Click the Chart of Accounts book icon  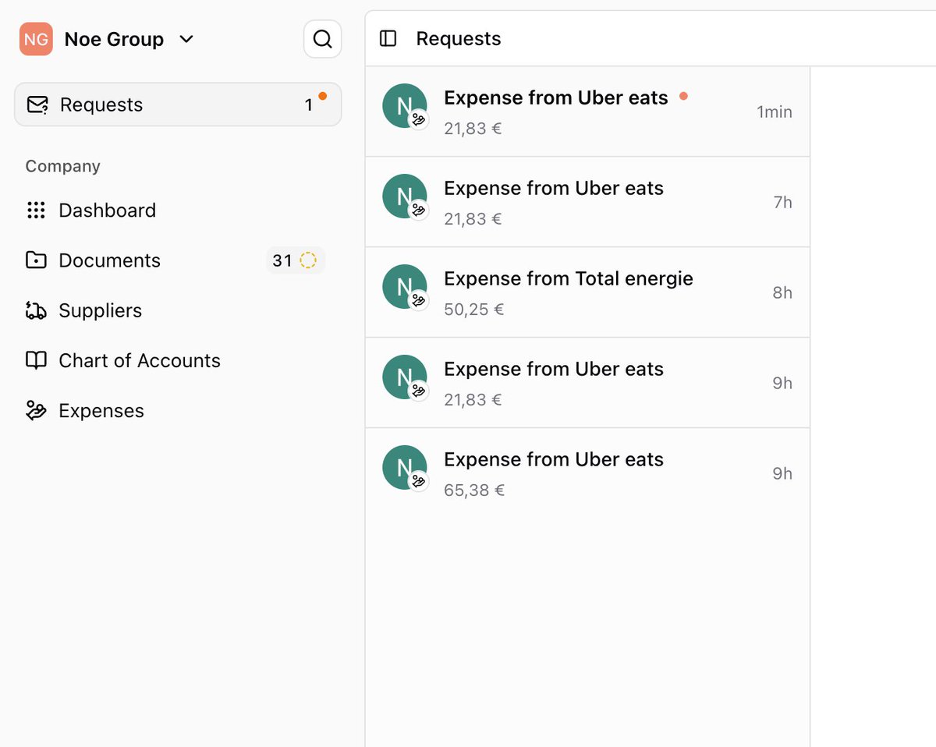pos(36,360)
